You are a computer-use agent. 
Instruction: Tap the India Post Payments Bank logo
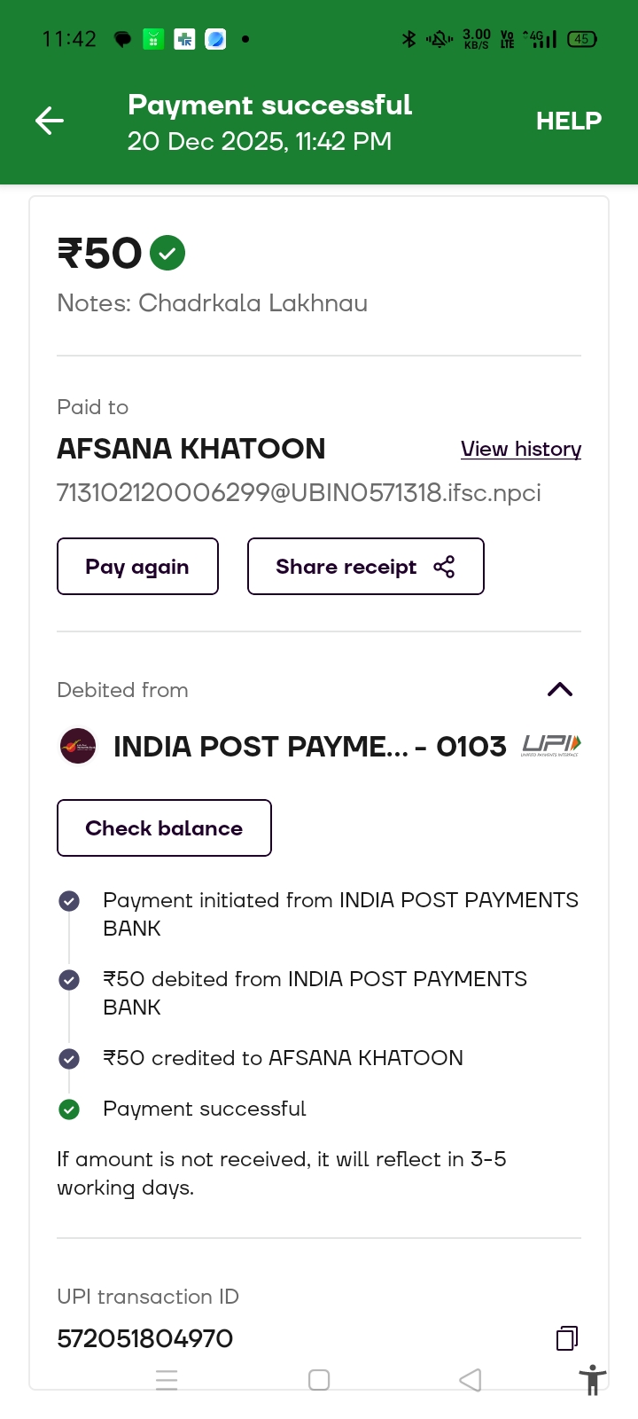point(78,746)
